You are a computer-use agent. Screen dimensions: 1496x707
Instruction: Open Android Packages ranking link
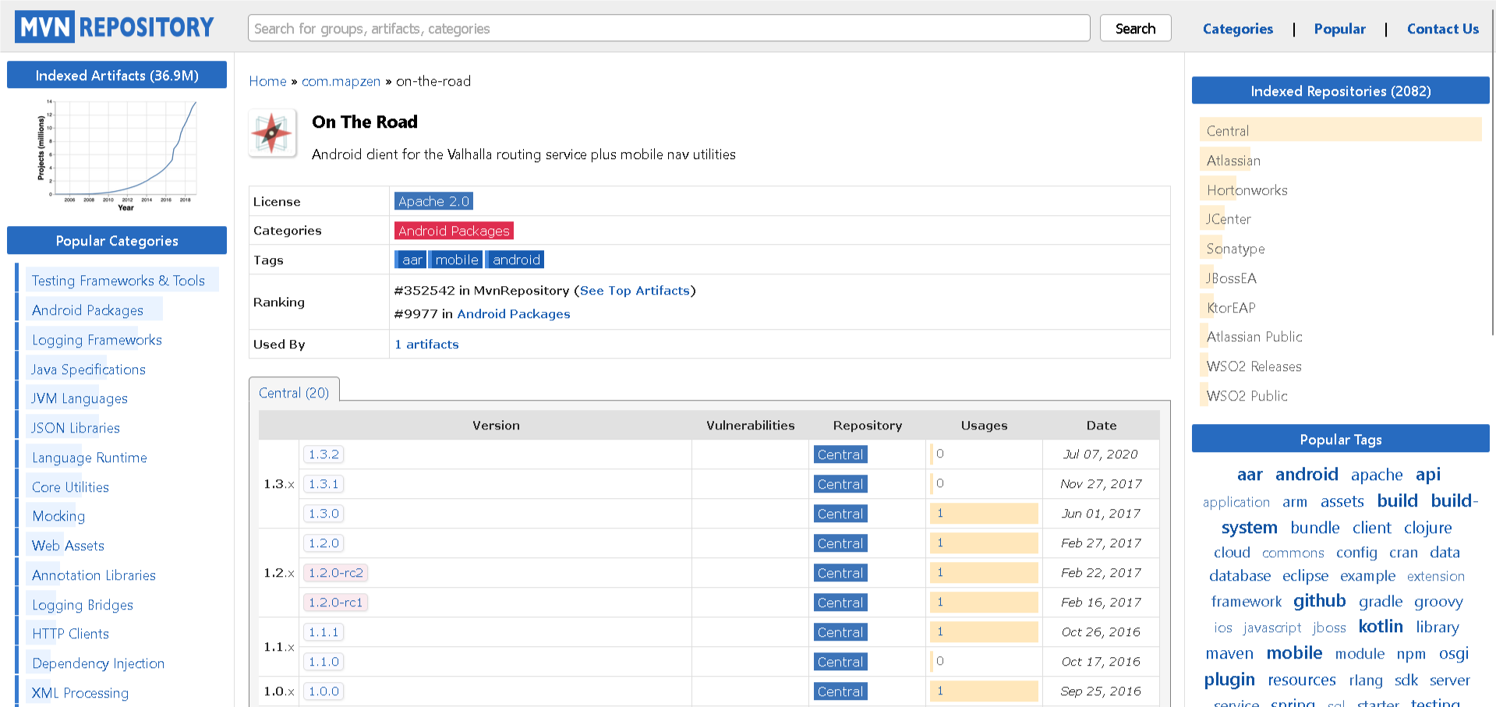tap(513, 314)
